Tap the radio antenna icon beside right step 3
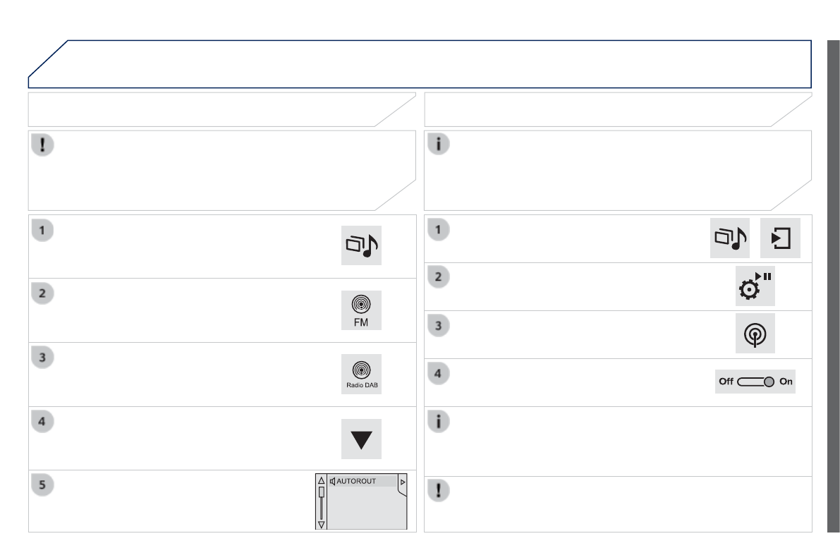The image size is (840, 560). click(x=755, y=334)
